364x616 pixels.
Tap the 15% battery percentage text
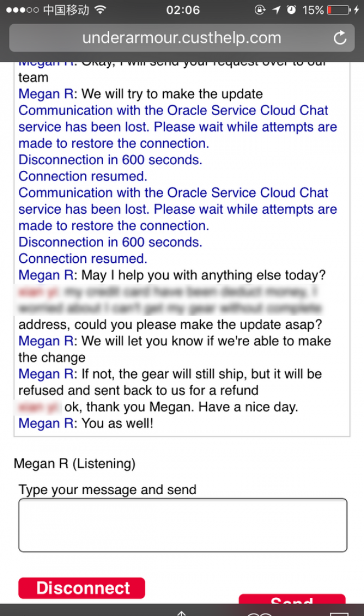click(313, 9)
